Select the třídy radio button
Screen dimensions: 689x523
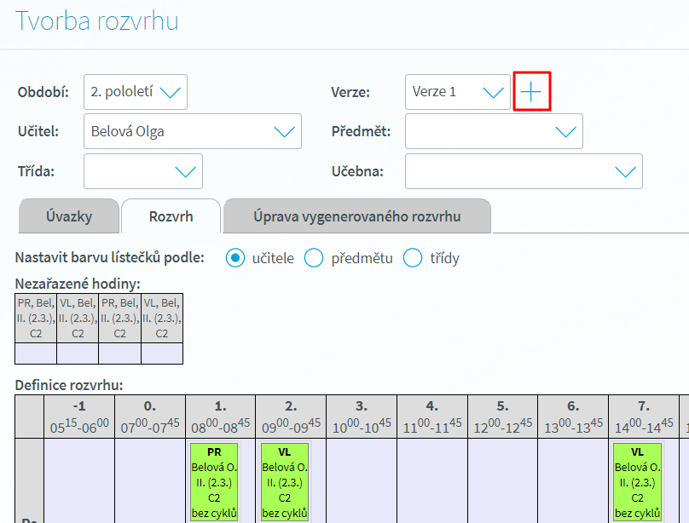pyautogui.click(x=413, y=258)
